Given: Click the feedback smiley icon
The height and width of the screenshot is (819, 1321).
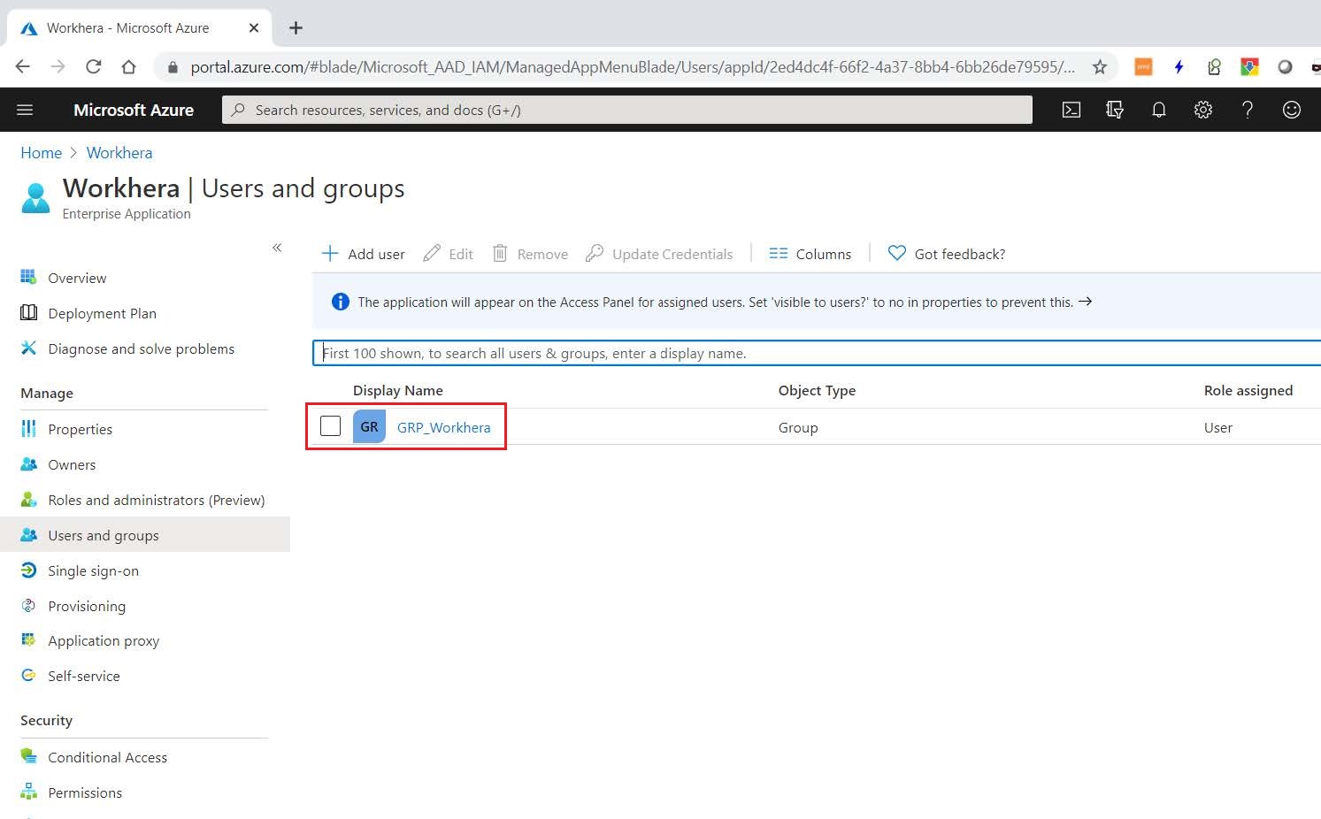Looking at the screenshot, I should 1292,110.
